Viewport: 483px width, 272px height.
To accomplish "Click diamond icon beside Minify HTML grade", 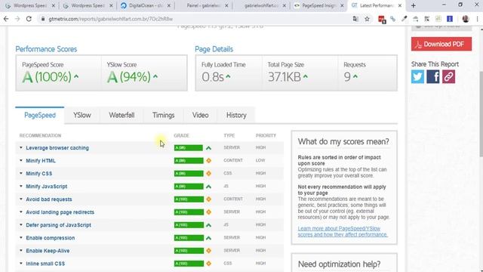I will [208, 161].
